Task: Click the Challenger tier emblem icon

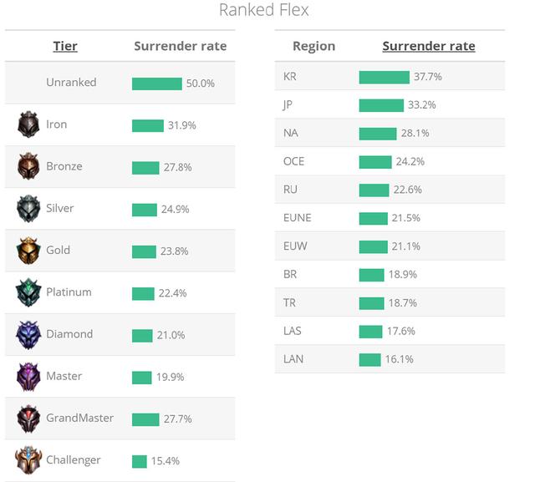Action: (x=28, y=460)
